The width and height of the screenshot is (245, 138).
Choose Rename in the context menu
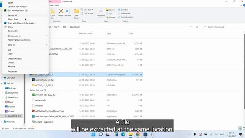coord(25,66)
